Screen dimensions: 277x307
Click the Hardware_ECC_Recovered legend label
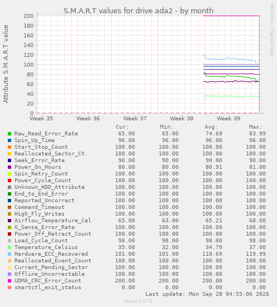pyautogui.click(x=51, y=254)
